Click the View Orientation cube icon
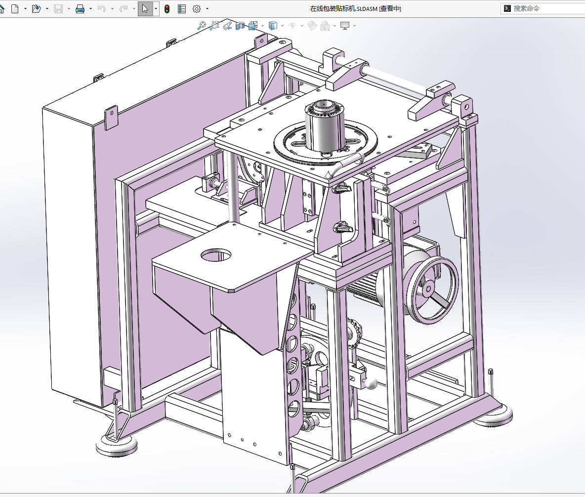The width and height of the screenshot is (585, 497). point(253,26)
